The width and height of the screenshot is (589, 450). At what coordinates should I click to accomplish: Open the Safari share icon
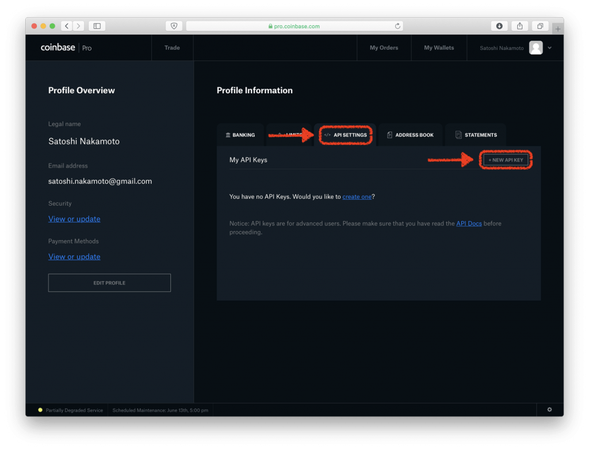click(519, 26)
